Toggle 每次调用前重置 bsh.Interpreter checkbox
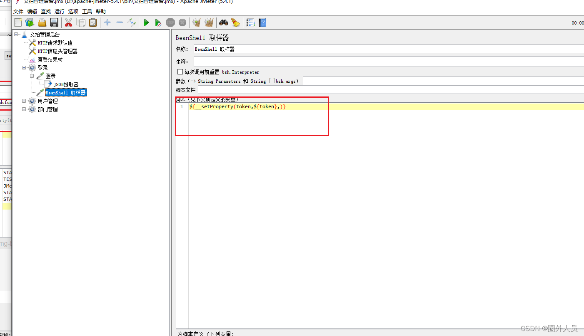Image resolution: width=584 pixels, height=336 pixels. click(x=180, y=72)
